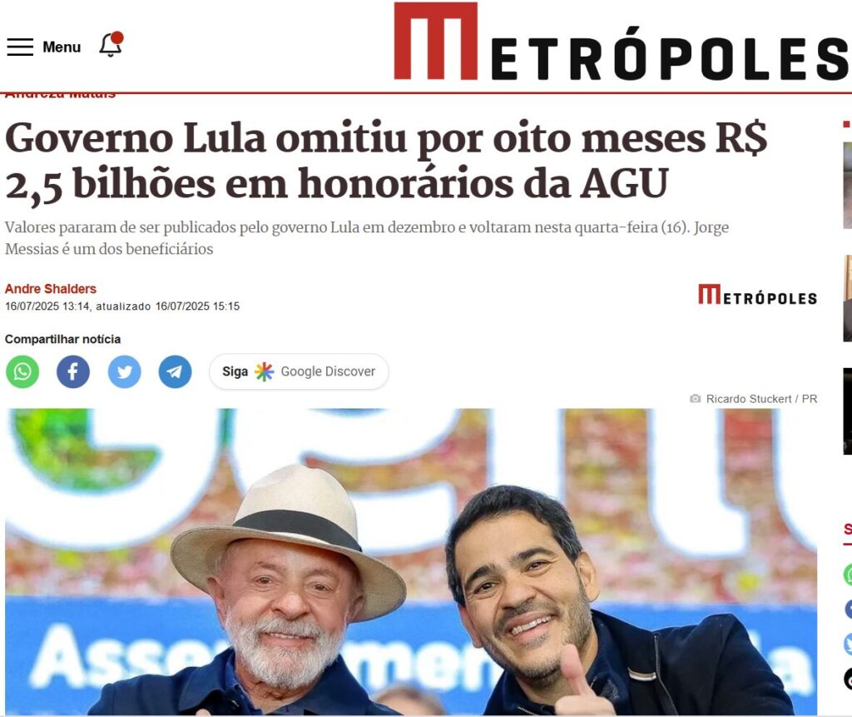852x717 pixels.
Task: Open the hamburger Menu icon
Action: 20,47
